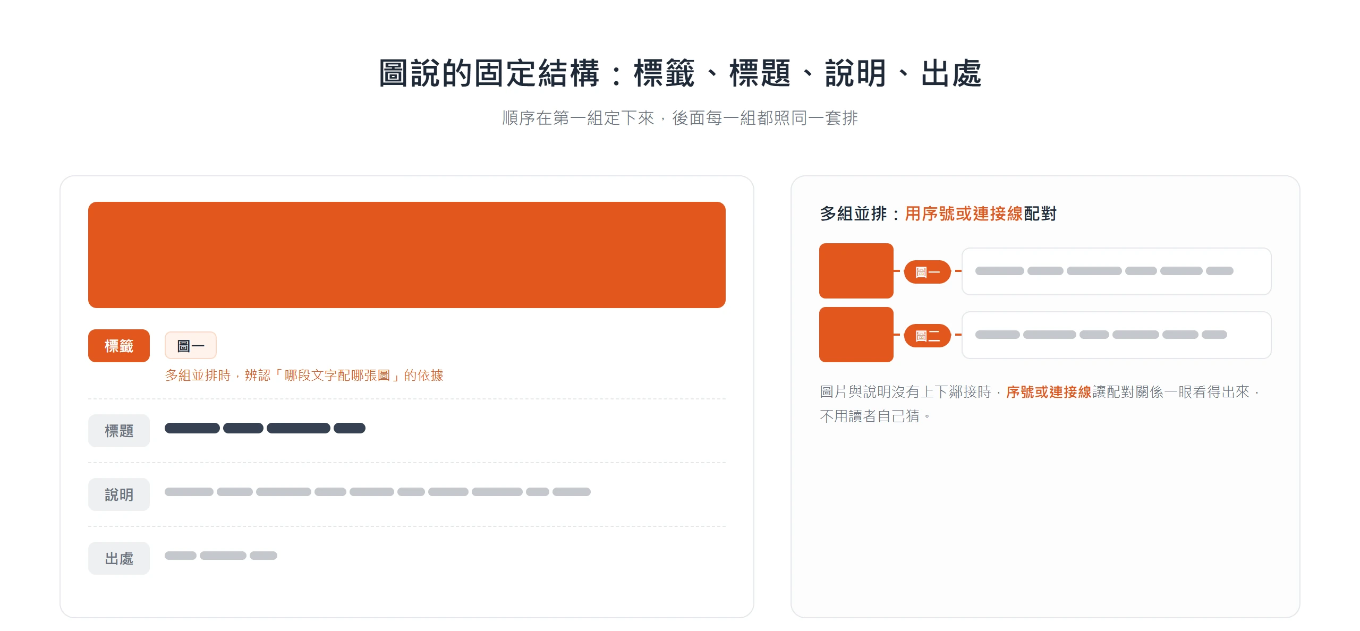The width and height of the screenshot is (1360, 631).
Task: Click the subtitle starting 順序在第一組定下來
Action: [680, 118]
